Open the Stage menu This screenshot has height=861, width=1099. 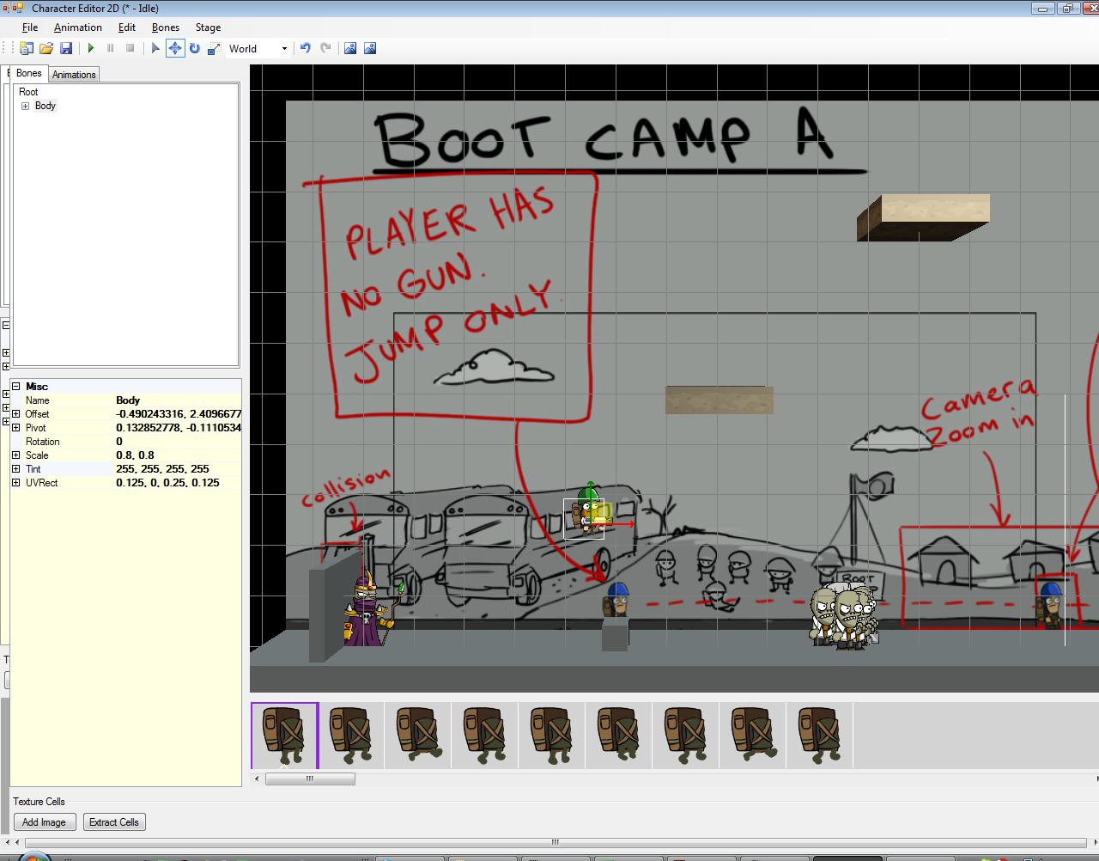point(208,27)
